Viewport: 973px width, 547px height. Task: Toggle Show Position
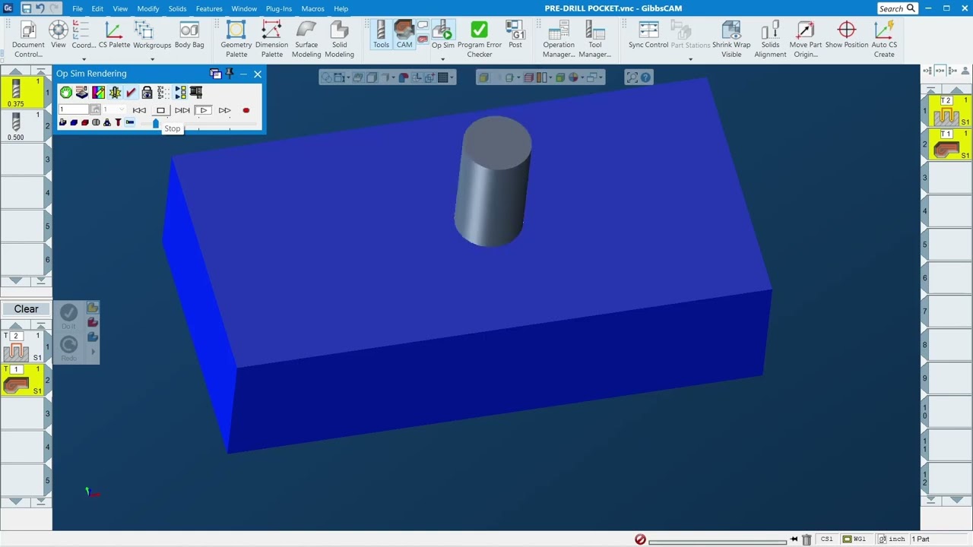(846, 35)
